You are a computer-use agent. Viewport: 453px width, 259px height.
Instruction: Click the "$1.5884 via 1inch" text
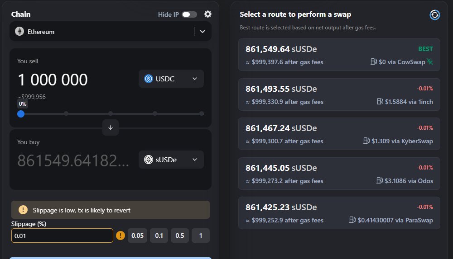pos(409,102)
